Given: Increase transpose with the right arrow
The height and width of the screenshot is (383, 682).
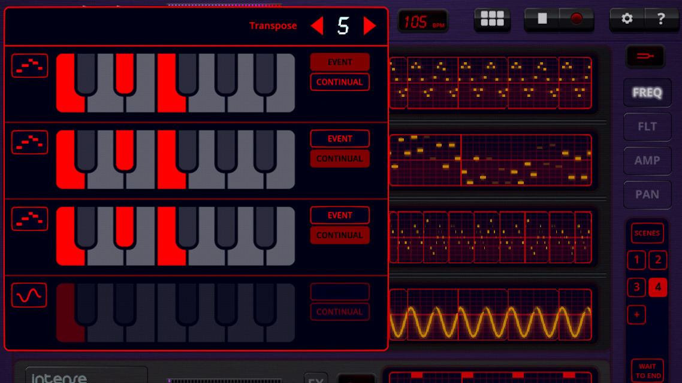Looking at the screenshot, I should (369, 26).
